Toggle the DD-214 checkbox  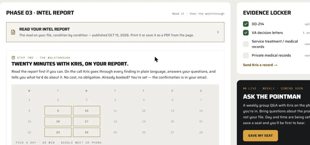[246, 24]
